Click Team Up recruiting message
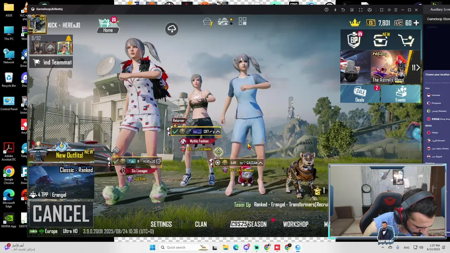The width and height of the screenshot is (450, 253). tap(281, 205)
